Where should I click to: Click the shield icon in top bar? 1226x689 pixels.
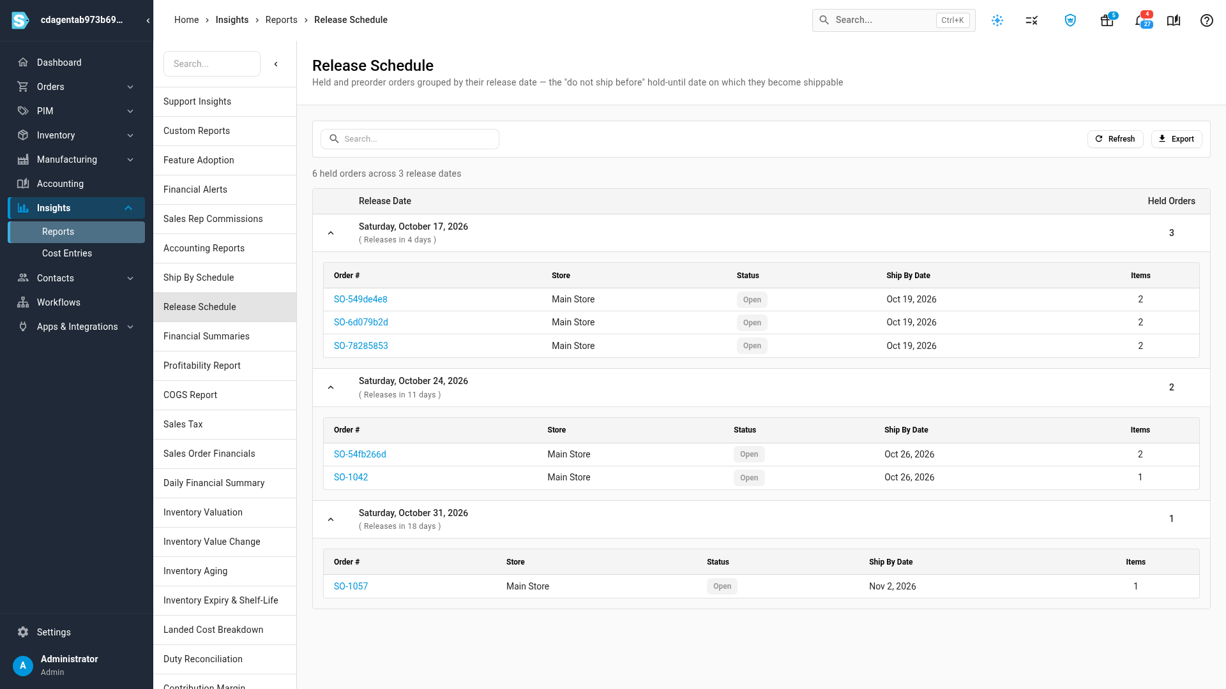1070,20
